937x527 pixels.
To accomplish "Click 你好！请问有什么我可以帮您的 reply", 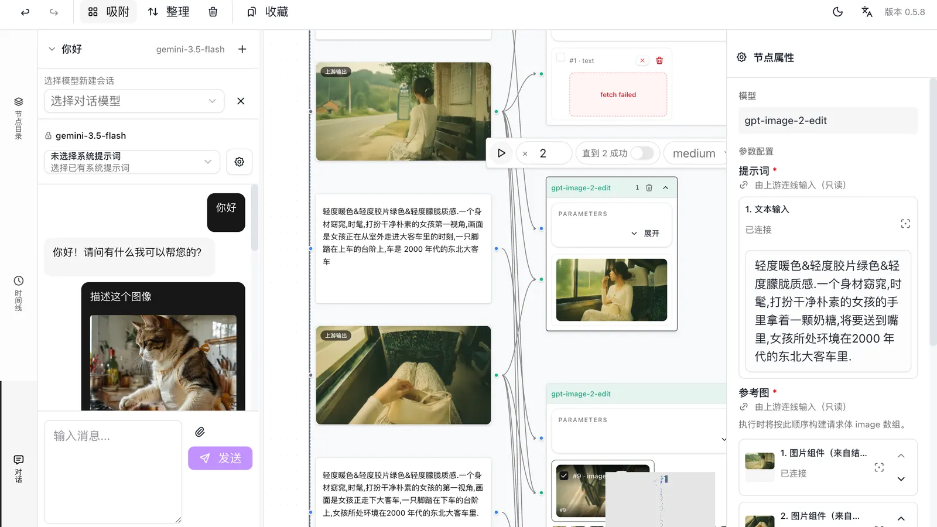I will (129, 256).
